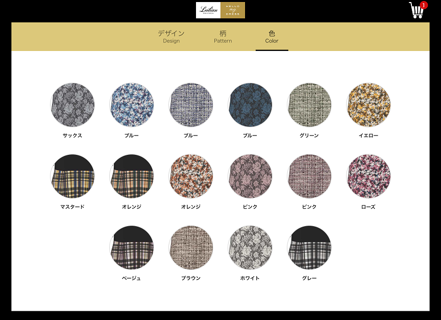The height and width of the screenshot is (320, 441).
Task: Select the 色 Color tab
Action: [x=272, y=37]
